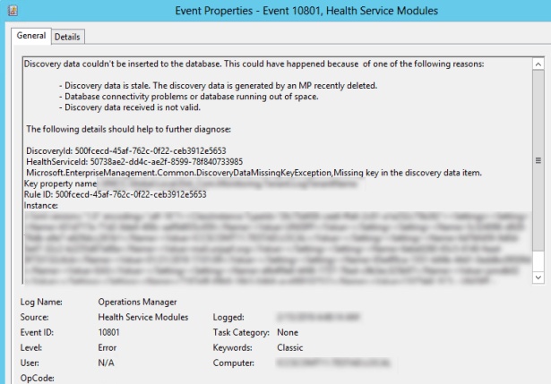Click the description scrollbar up arrow
551x384 pixels.
[x=537, y=64]
